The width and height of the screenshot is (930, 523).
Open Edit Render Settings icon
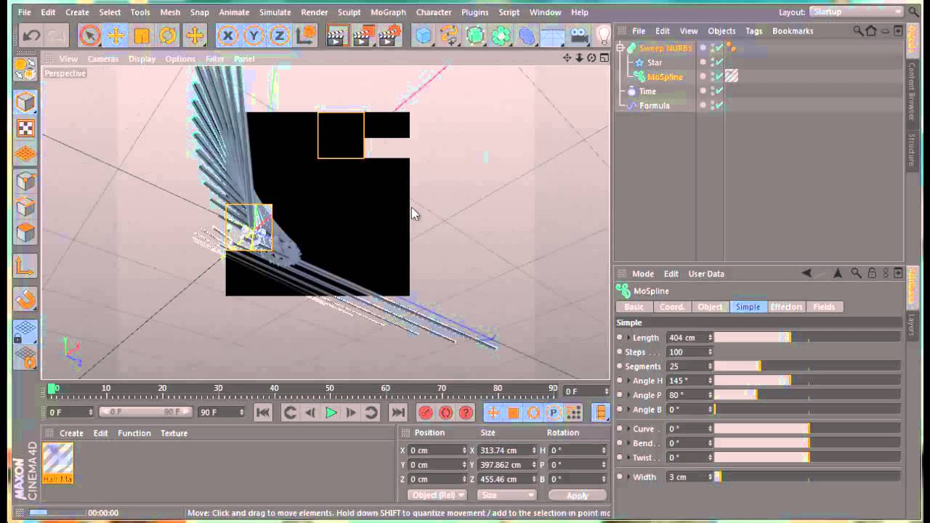390,35
